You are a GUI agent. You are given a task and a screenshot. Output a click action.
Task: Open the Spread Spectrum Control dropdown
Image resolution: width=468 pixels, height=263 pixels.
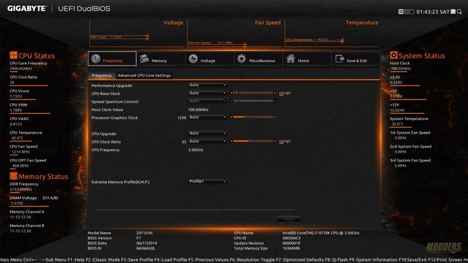(208, 101)
